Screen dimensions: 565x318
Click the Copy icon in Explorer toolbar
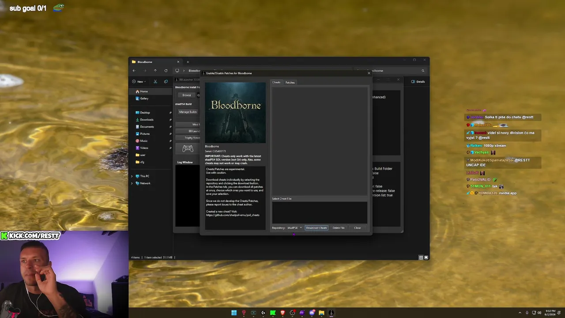[166, 82]
